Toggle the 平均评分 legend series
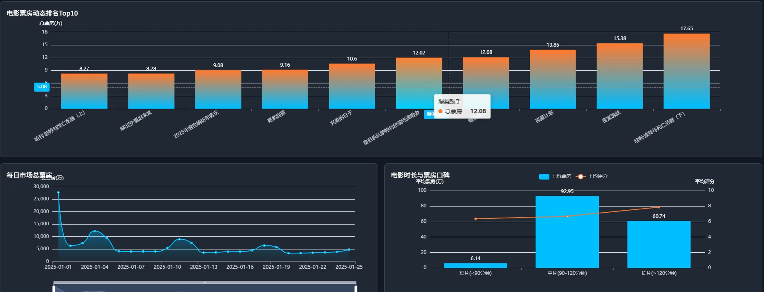Image resolution: width=764 pixels, height=292 pixels. [x=580, y=176]
